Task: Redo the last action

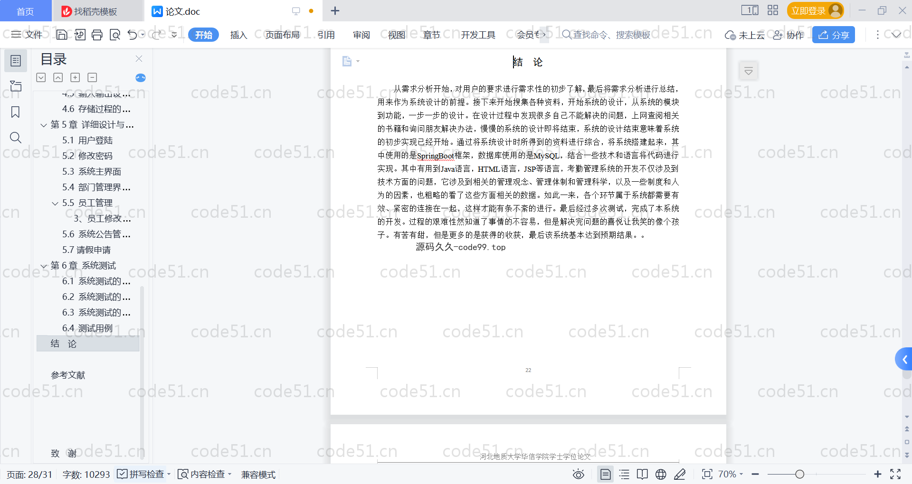Action: pos(157,35)
